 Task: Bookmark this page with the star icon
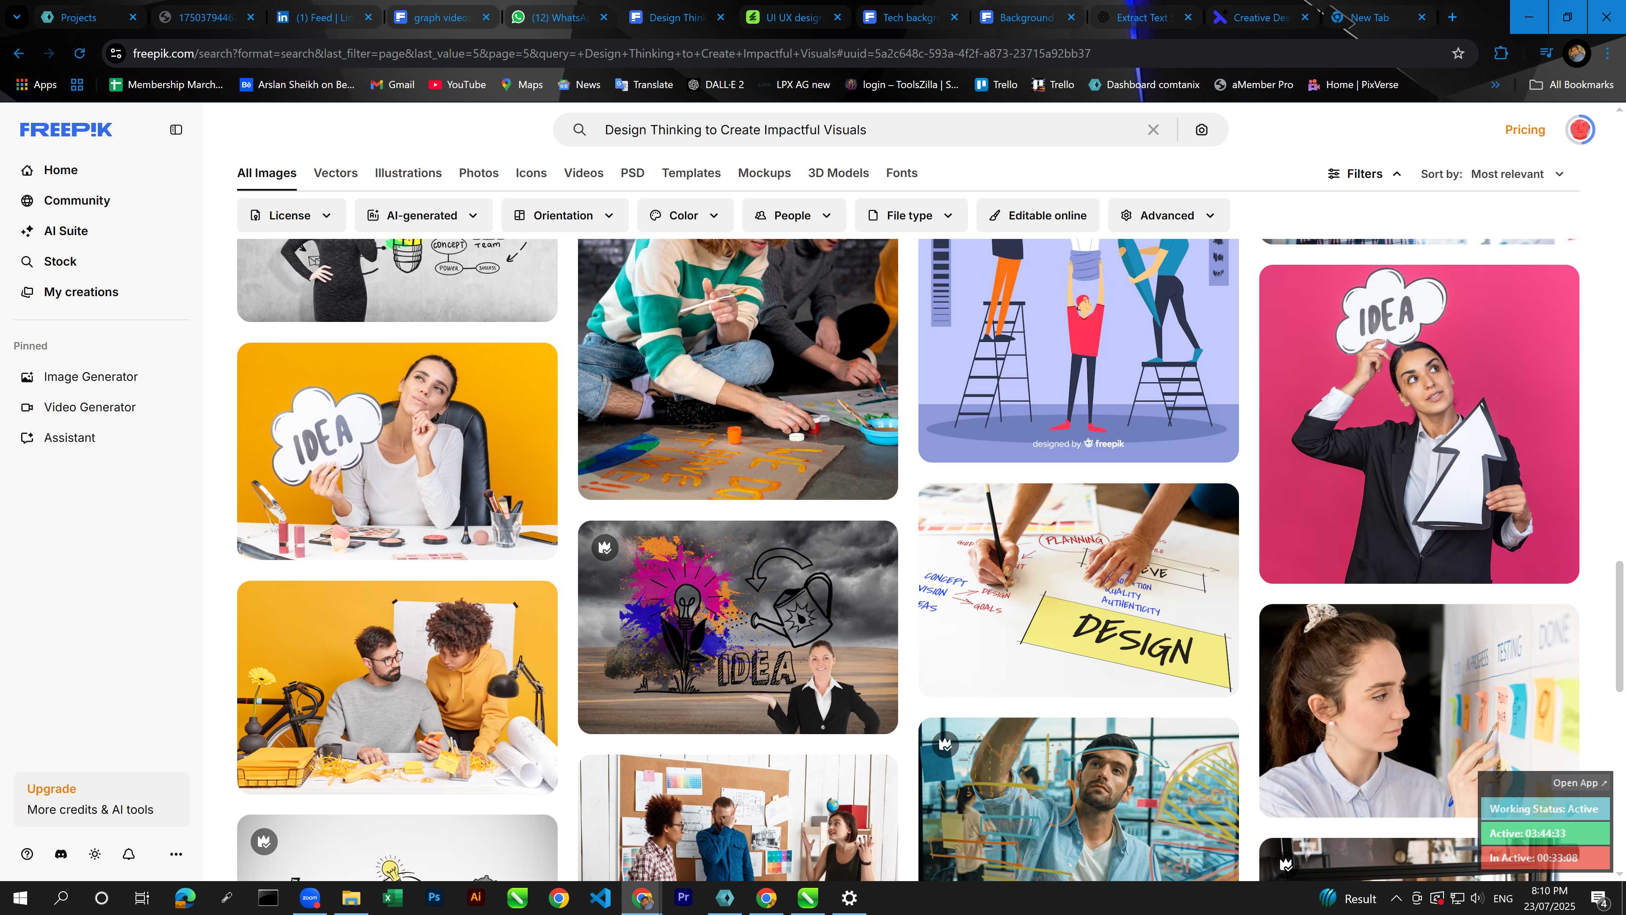1458,54
